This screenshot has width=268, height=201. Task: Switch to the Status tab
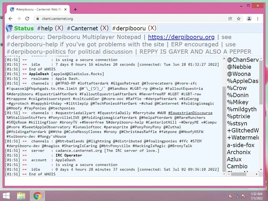click(x=24, y=28)
